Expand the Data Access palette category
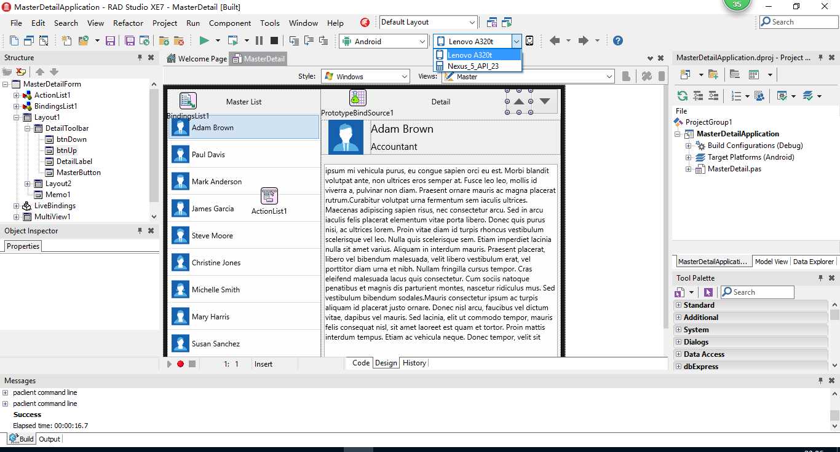Viewport: 840px width, 452px height. [679, 354]
